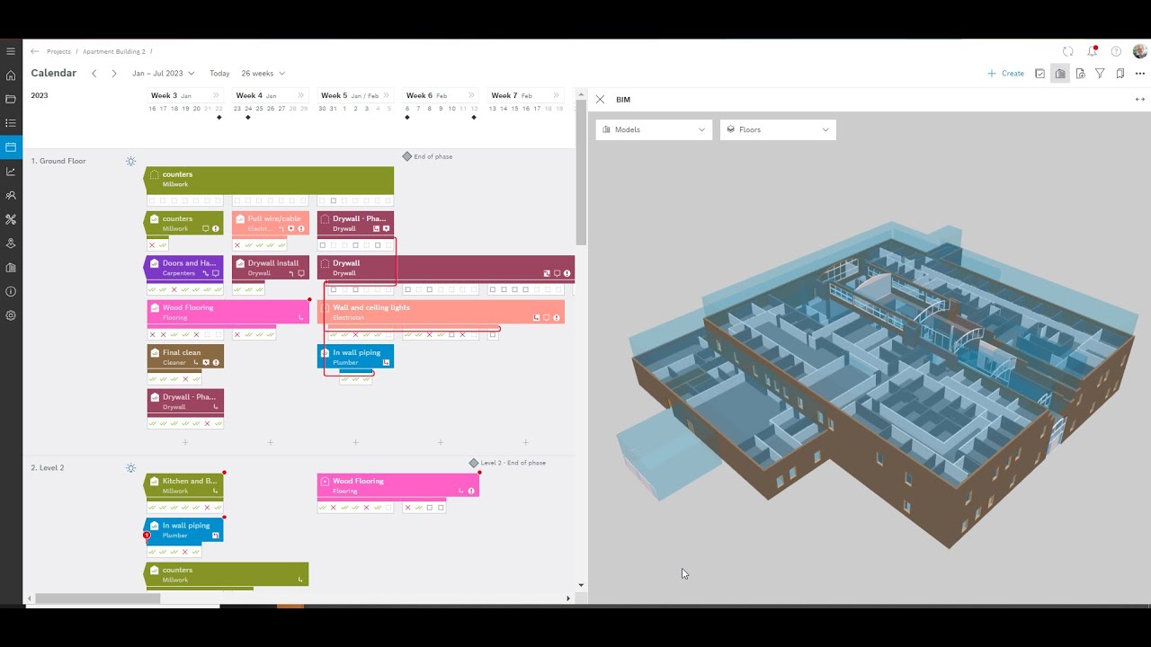Open the crossed tools sidebar icon
Screen dimensions: 1151x647
[11, 219]
